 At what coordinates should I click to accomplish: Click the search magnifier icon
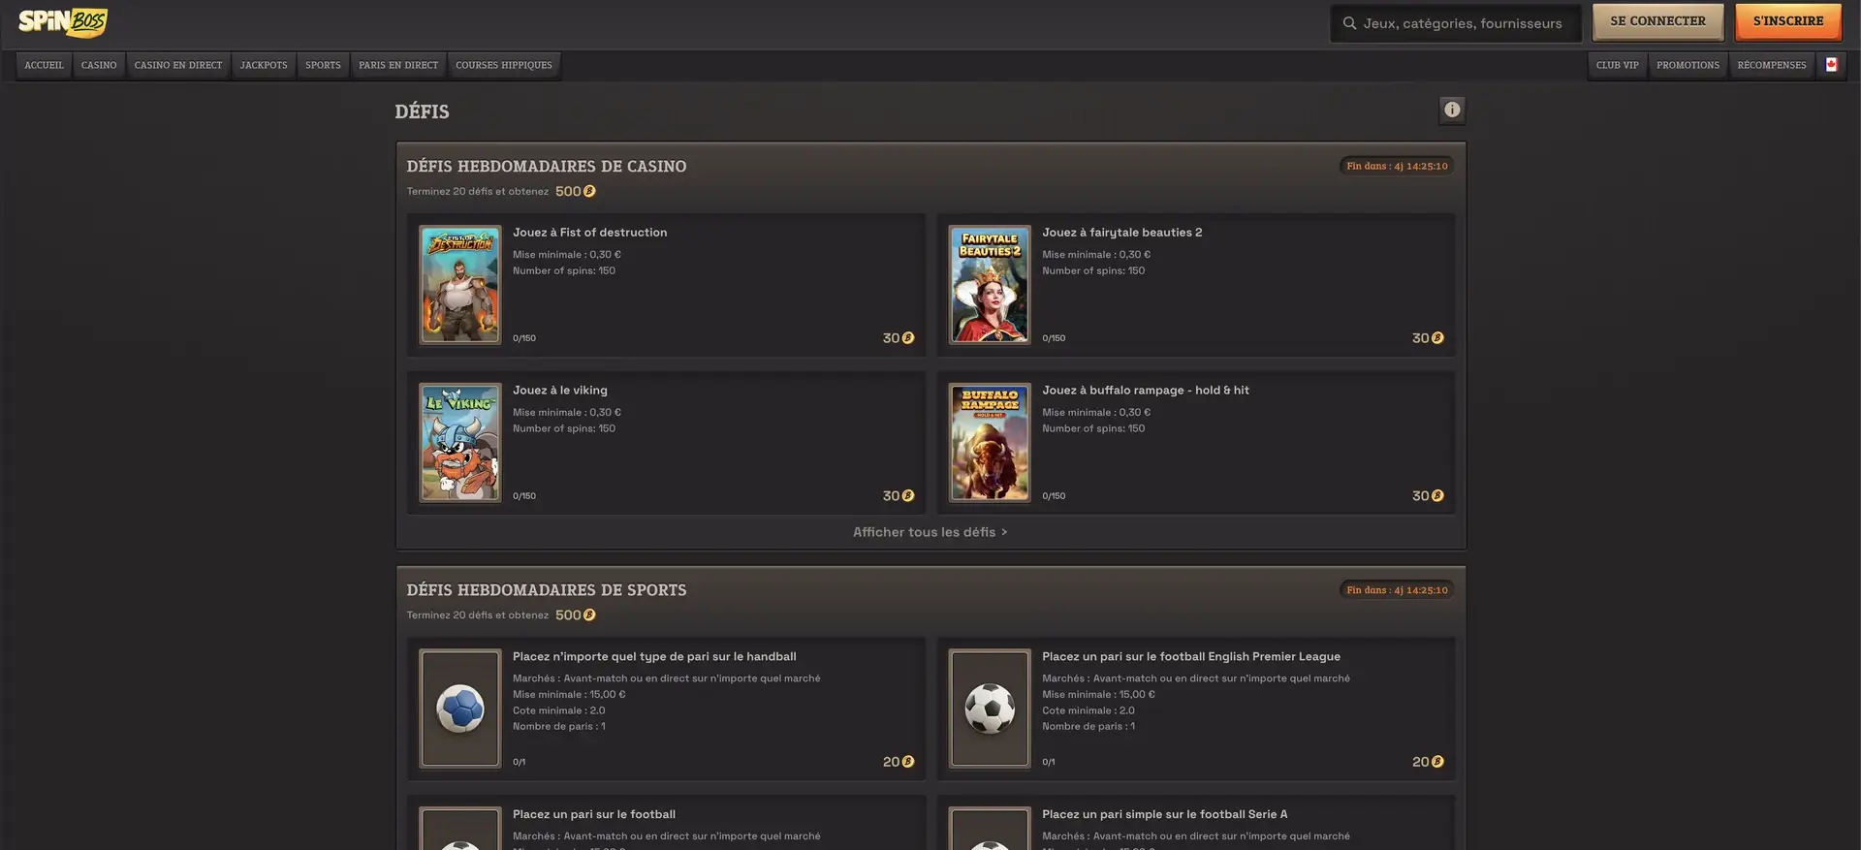pyautogui.click(x=1349, y=23)
